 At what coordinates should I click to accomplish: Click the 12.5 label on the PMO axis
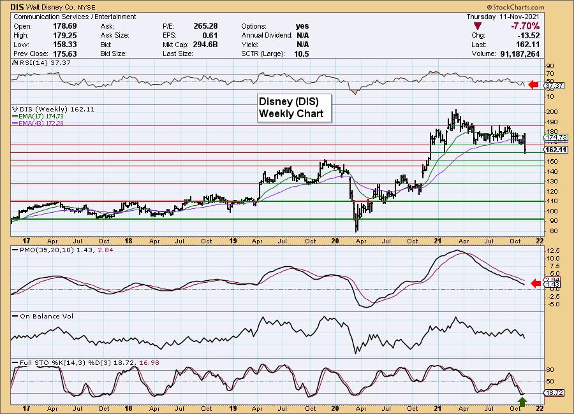[x=553, y=250]
